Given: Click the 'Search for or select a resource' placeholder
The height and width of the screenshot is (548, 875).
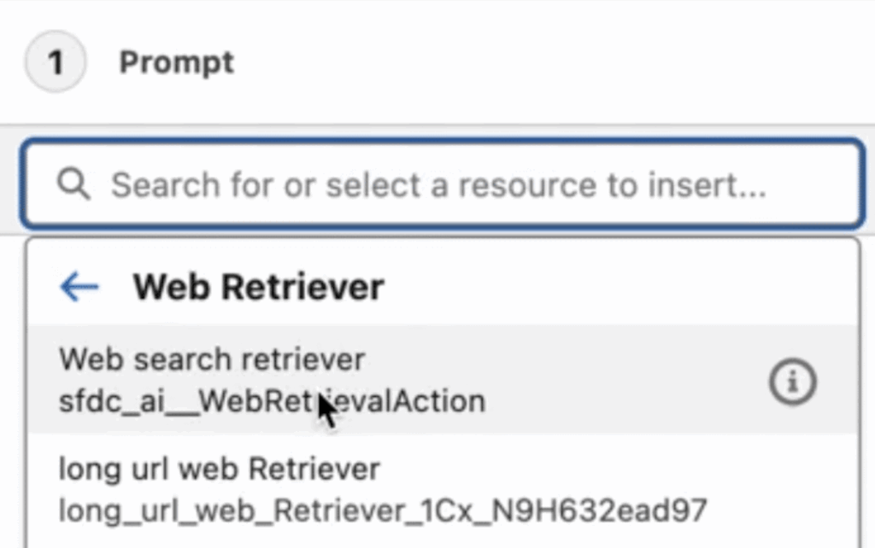Looking at the screenshot, I should point(437,185).
